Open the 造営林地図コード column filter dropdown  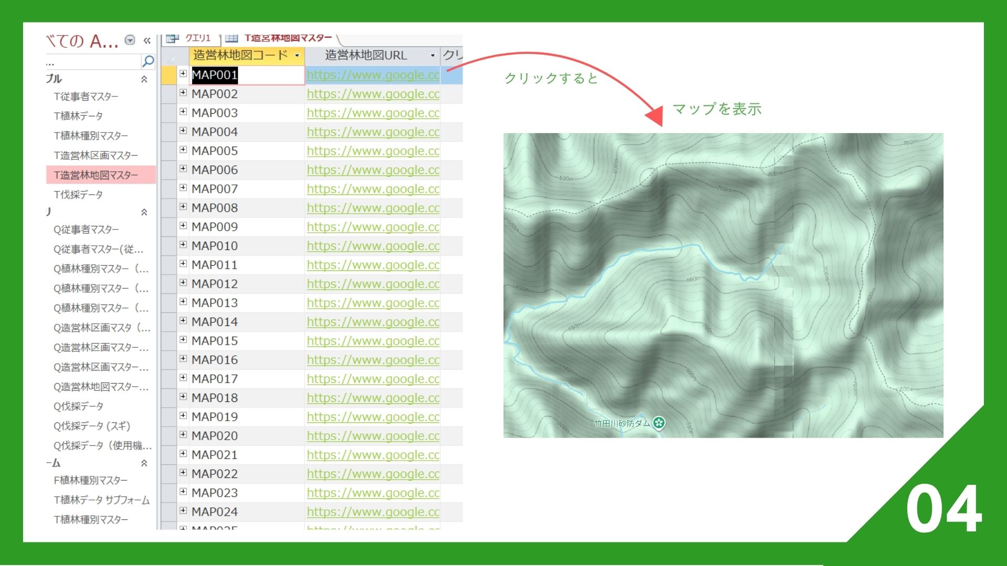click(x=297, y=55)
